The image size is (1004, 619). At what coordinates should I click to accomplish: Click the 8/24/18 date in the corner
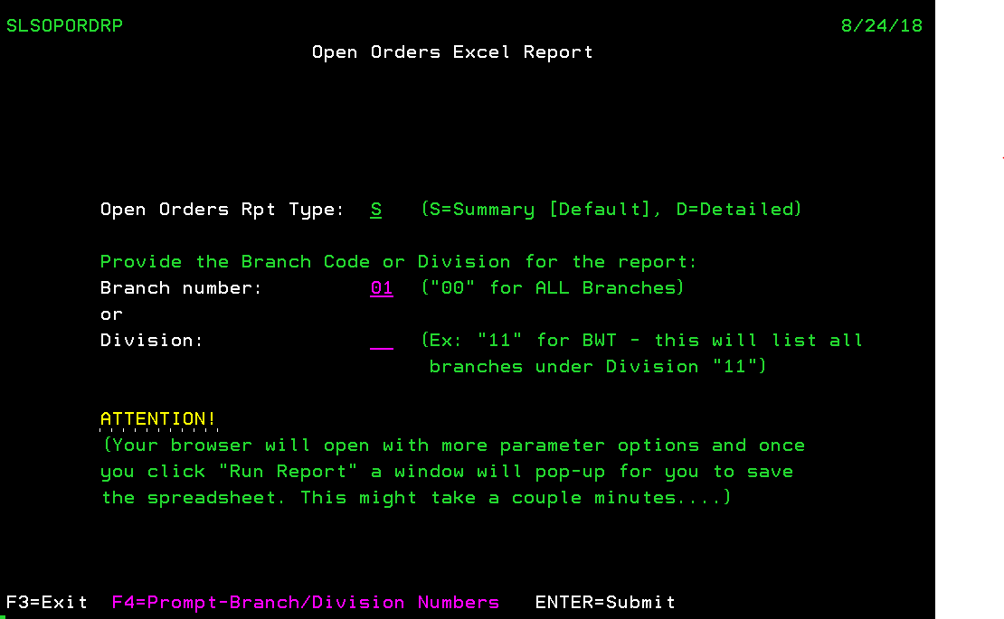tap(881, 25)
